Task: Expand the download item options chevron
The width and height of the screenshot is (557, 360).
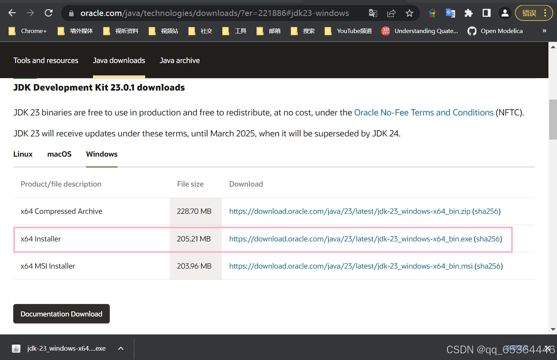Action: (x=121, y=348)
